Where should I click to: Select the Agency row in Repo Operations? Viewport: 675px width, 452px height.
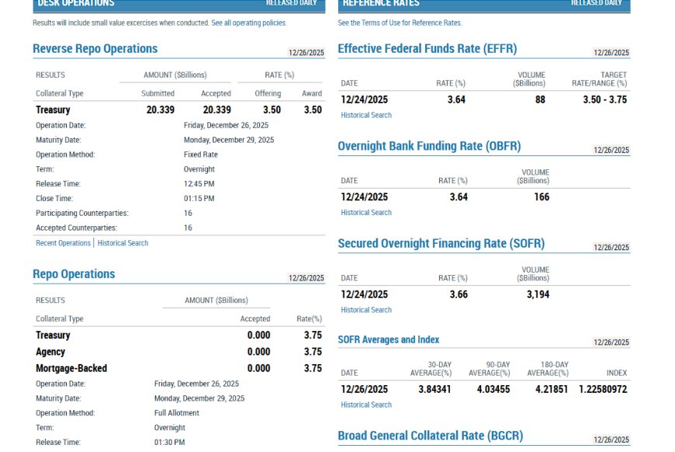click(x=178, y=352)
